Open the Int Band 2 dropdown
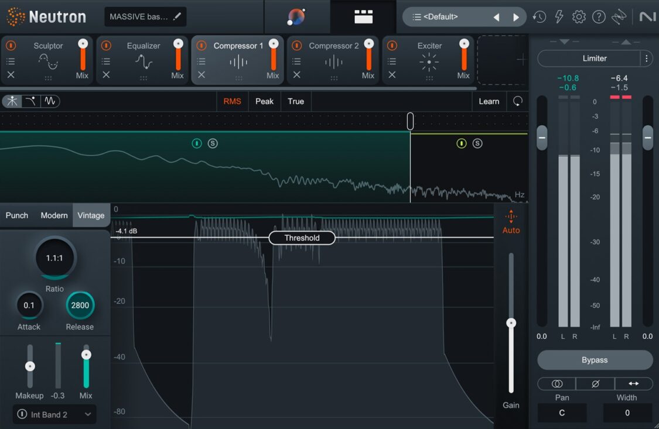This screenshot has height=429, width=659. click(x=54, y=414)
